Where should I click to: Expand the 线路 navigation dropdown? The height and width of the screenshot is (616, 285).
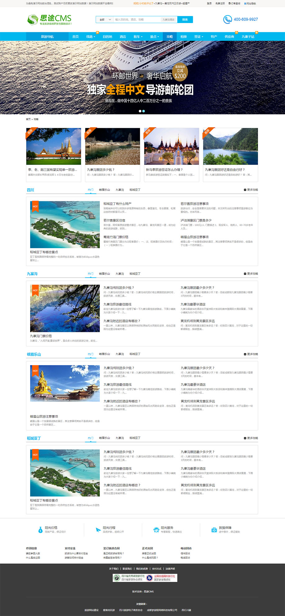(90, 37)
